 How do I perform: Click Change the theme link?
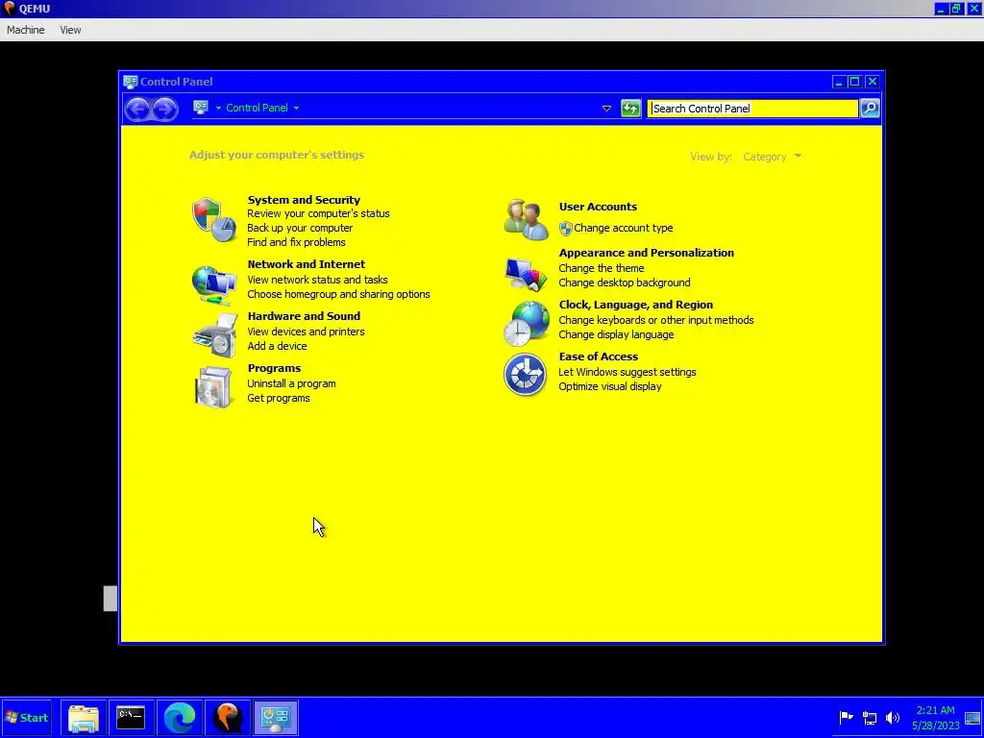[602, 269]
